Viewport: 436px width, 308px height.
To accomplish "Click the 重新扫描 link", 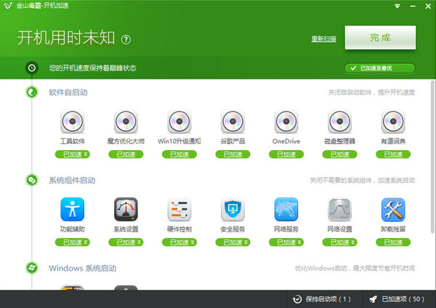I will point(323,39).
